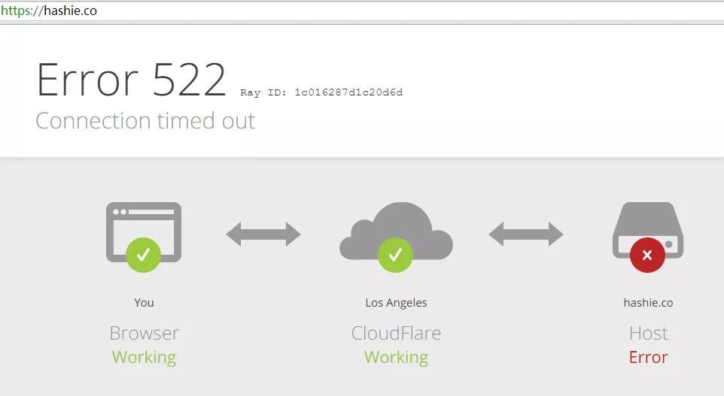The image size is (724, 396).
Task: Click the green checkmark on browser icon
Action: point(143,255)
